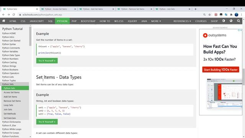Close the Access Set Items tab
This screenshot has width=245, height=138.
pos(75,9)
